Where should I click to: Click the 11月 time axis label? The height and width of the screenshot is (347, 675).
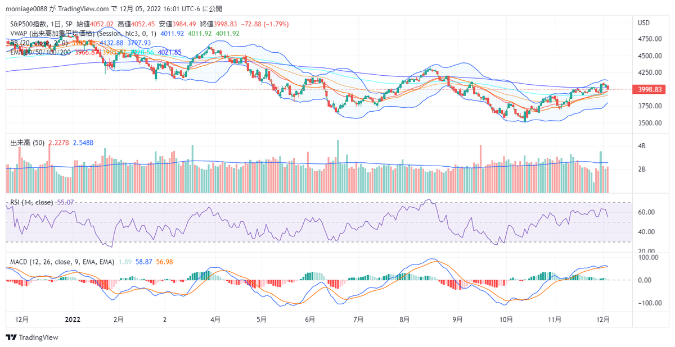pos(555,319)
